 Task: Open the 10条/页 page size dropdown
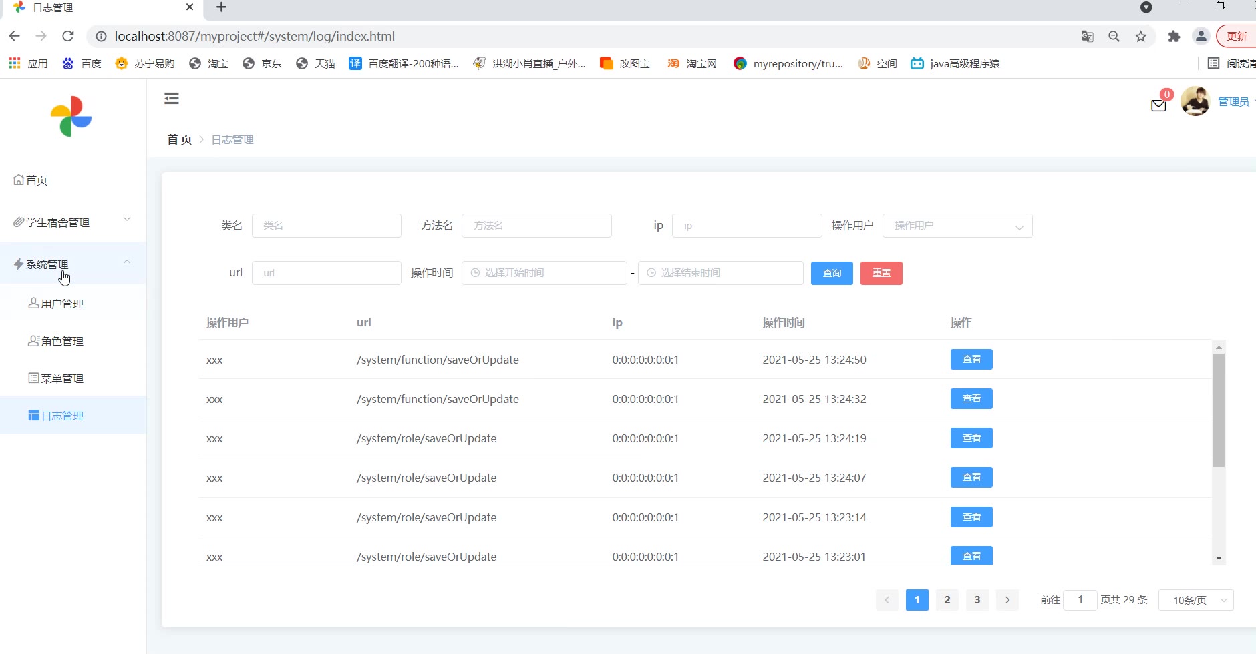click(x=1196, y=600)
